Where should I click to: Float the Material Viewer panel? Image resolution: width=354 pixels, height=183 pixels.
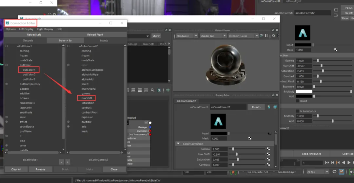click(x=273, y=30)
